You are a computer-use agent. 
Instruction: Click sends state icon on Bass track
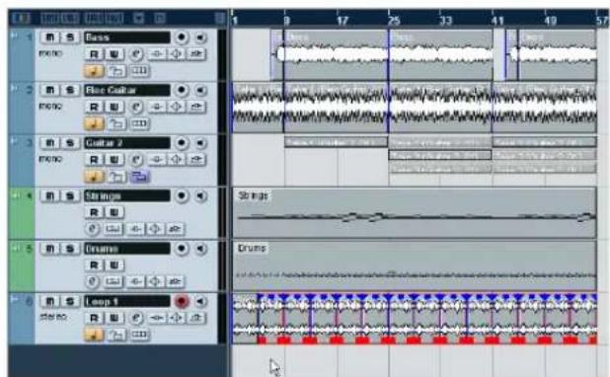pyautogui.click(x=196, y=54)
